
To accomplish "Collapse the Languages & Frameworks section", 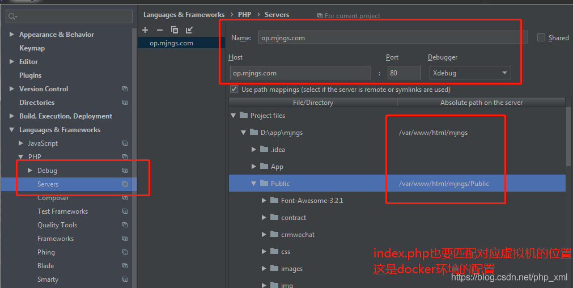I will coord(12,130).
